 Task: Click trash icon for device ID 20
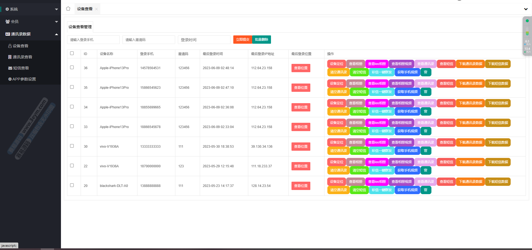point(426,190)
